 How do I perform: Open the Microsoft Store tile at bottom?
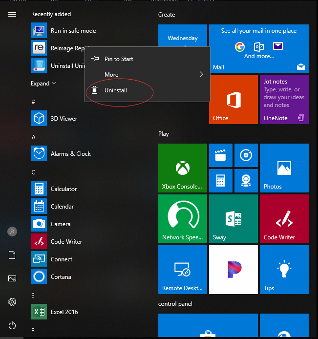[x=208, y=325]
